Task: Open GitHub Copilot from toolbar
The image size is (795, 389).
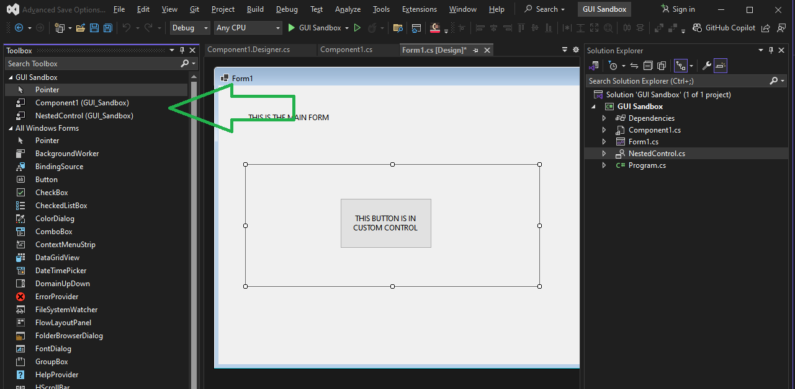Action: click(x=724, y=28)
